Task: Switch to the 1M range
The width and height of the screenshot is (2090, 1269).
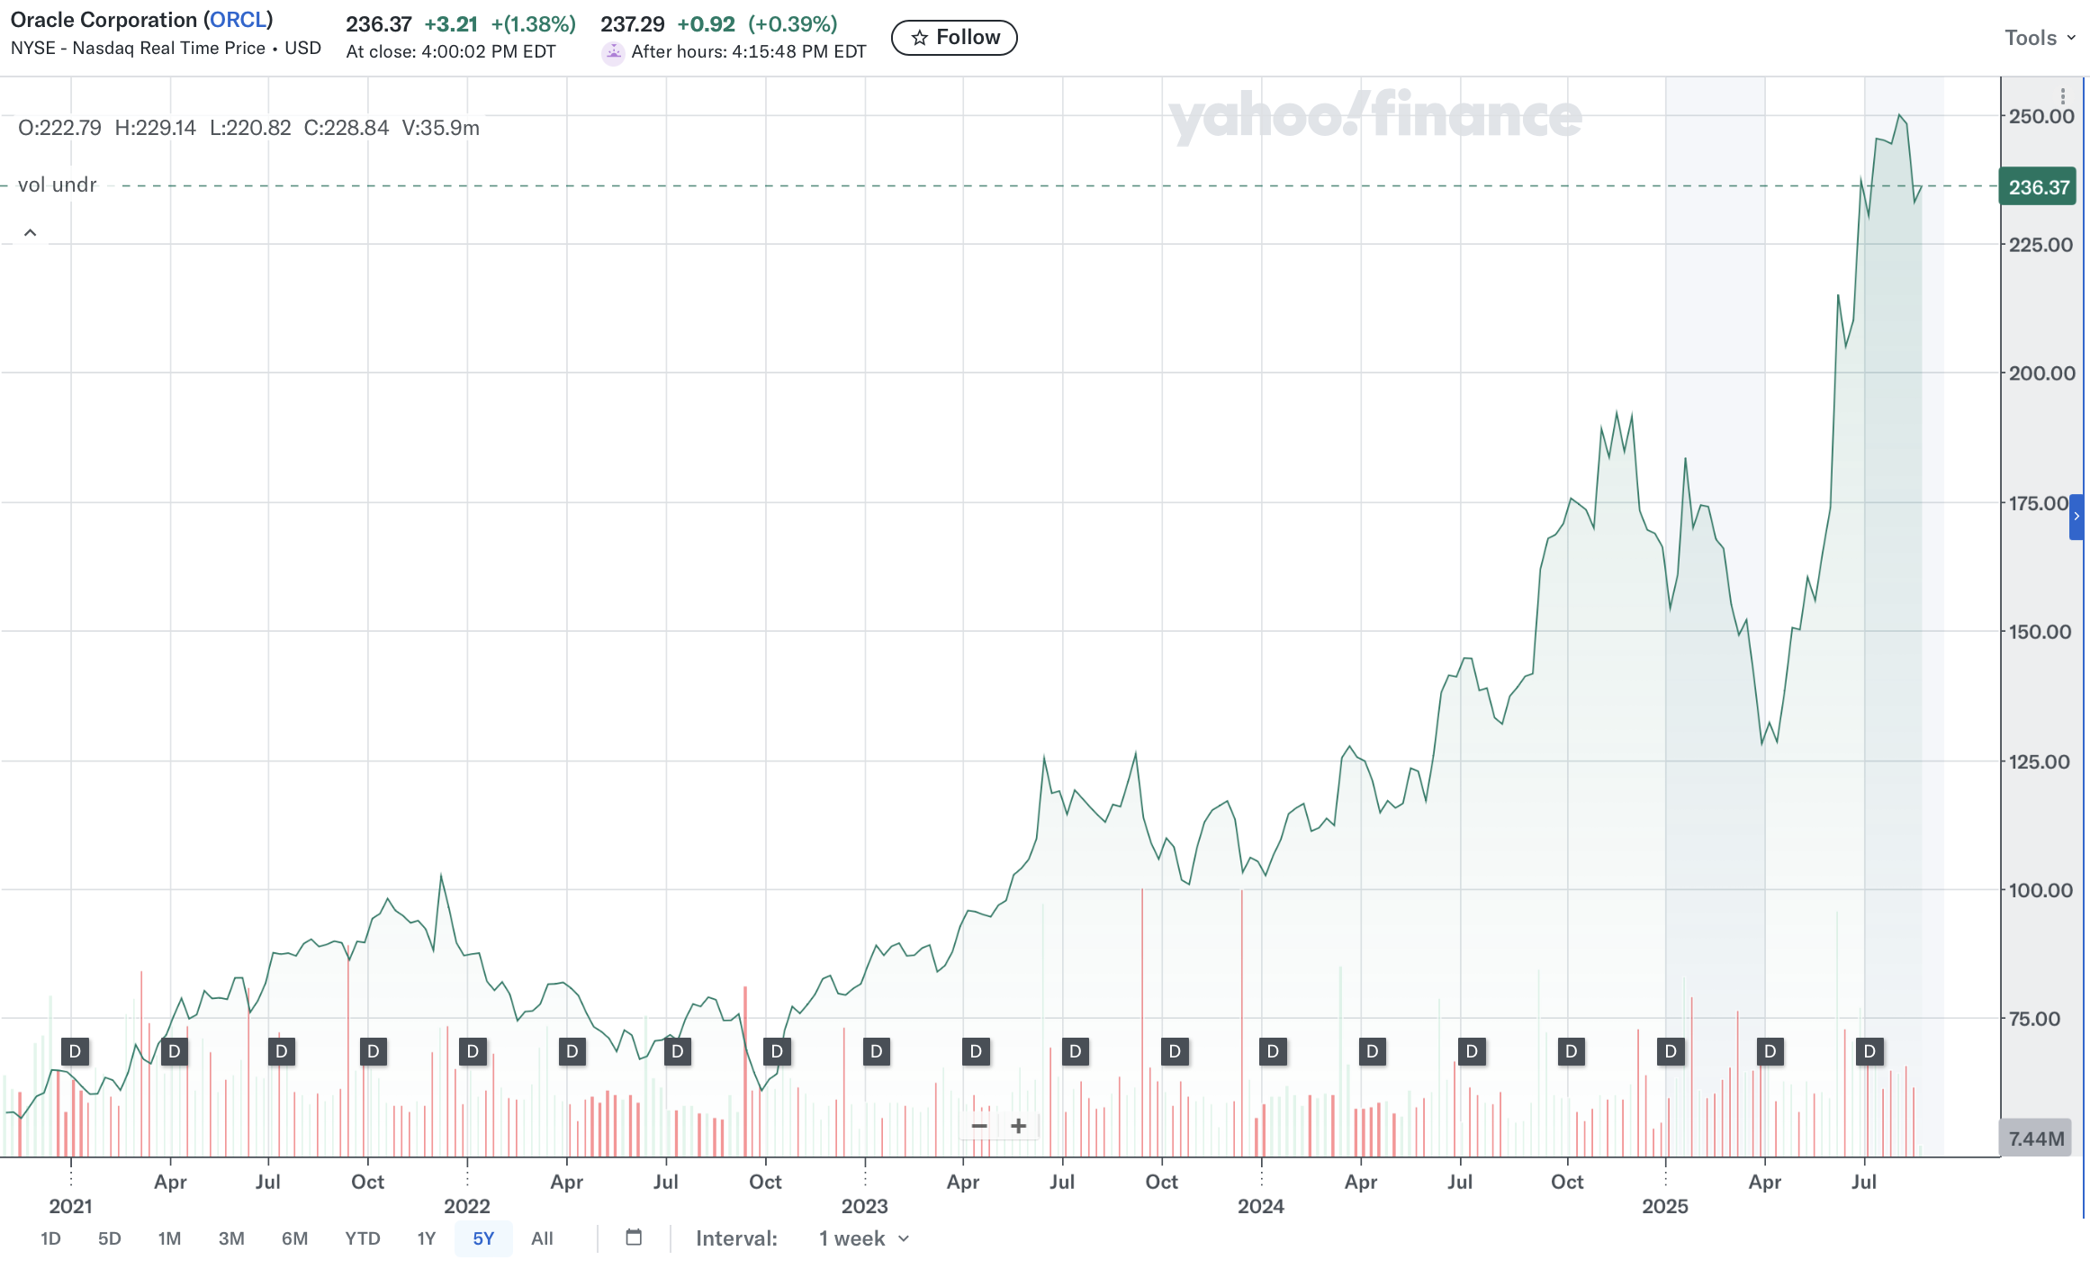Action: (x=169, y=1238)
